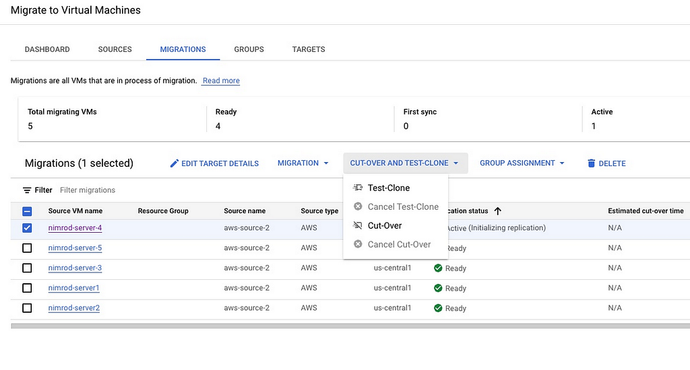Screen dimensions: 690x370
Task: Click the replication status sort arrow
Action: 498,211
